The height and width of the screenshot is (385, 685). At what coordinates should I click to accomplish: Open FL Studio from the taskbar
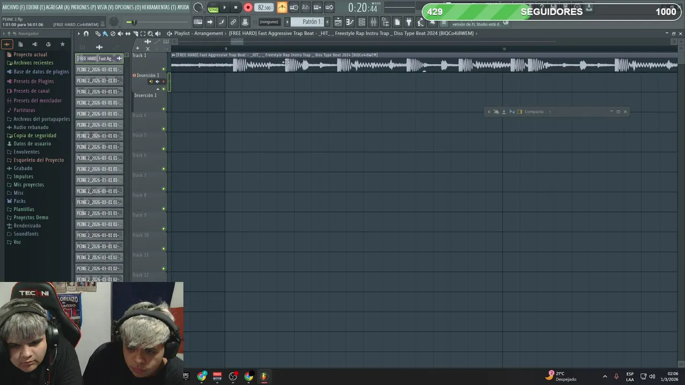tap(264, 376)
